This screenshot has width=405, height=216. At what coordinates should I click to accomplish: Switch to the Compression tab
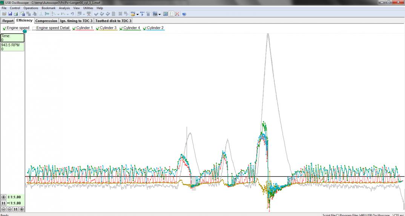46,21
